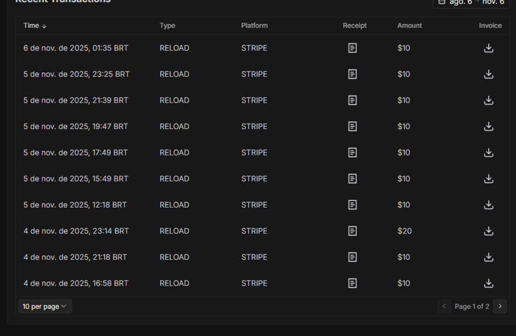
Task: Open receipt for 4 Nov 16:58 reload
Action: point(352,283)
